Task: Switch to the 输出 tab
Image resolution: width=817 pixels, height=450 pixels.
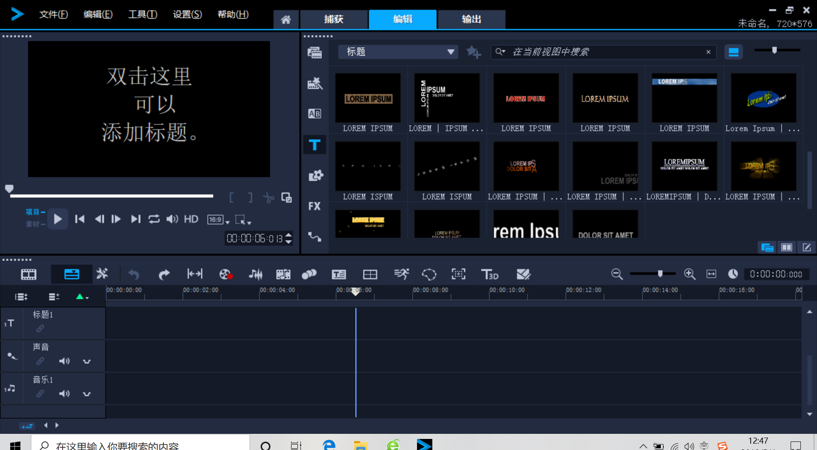Action: (x=471, y=19)
